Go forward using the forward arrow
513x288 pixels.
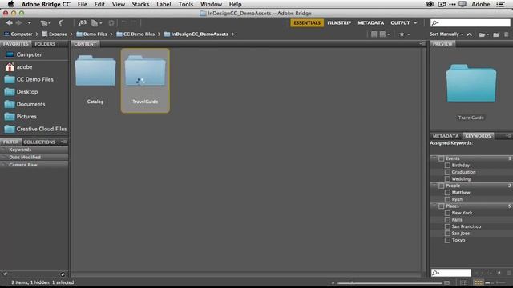pos(19,23)
